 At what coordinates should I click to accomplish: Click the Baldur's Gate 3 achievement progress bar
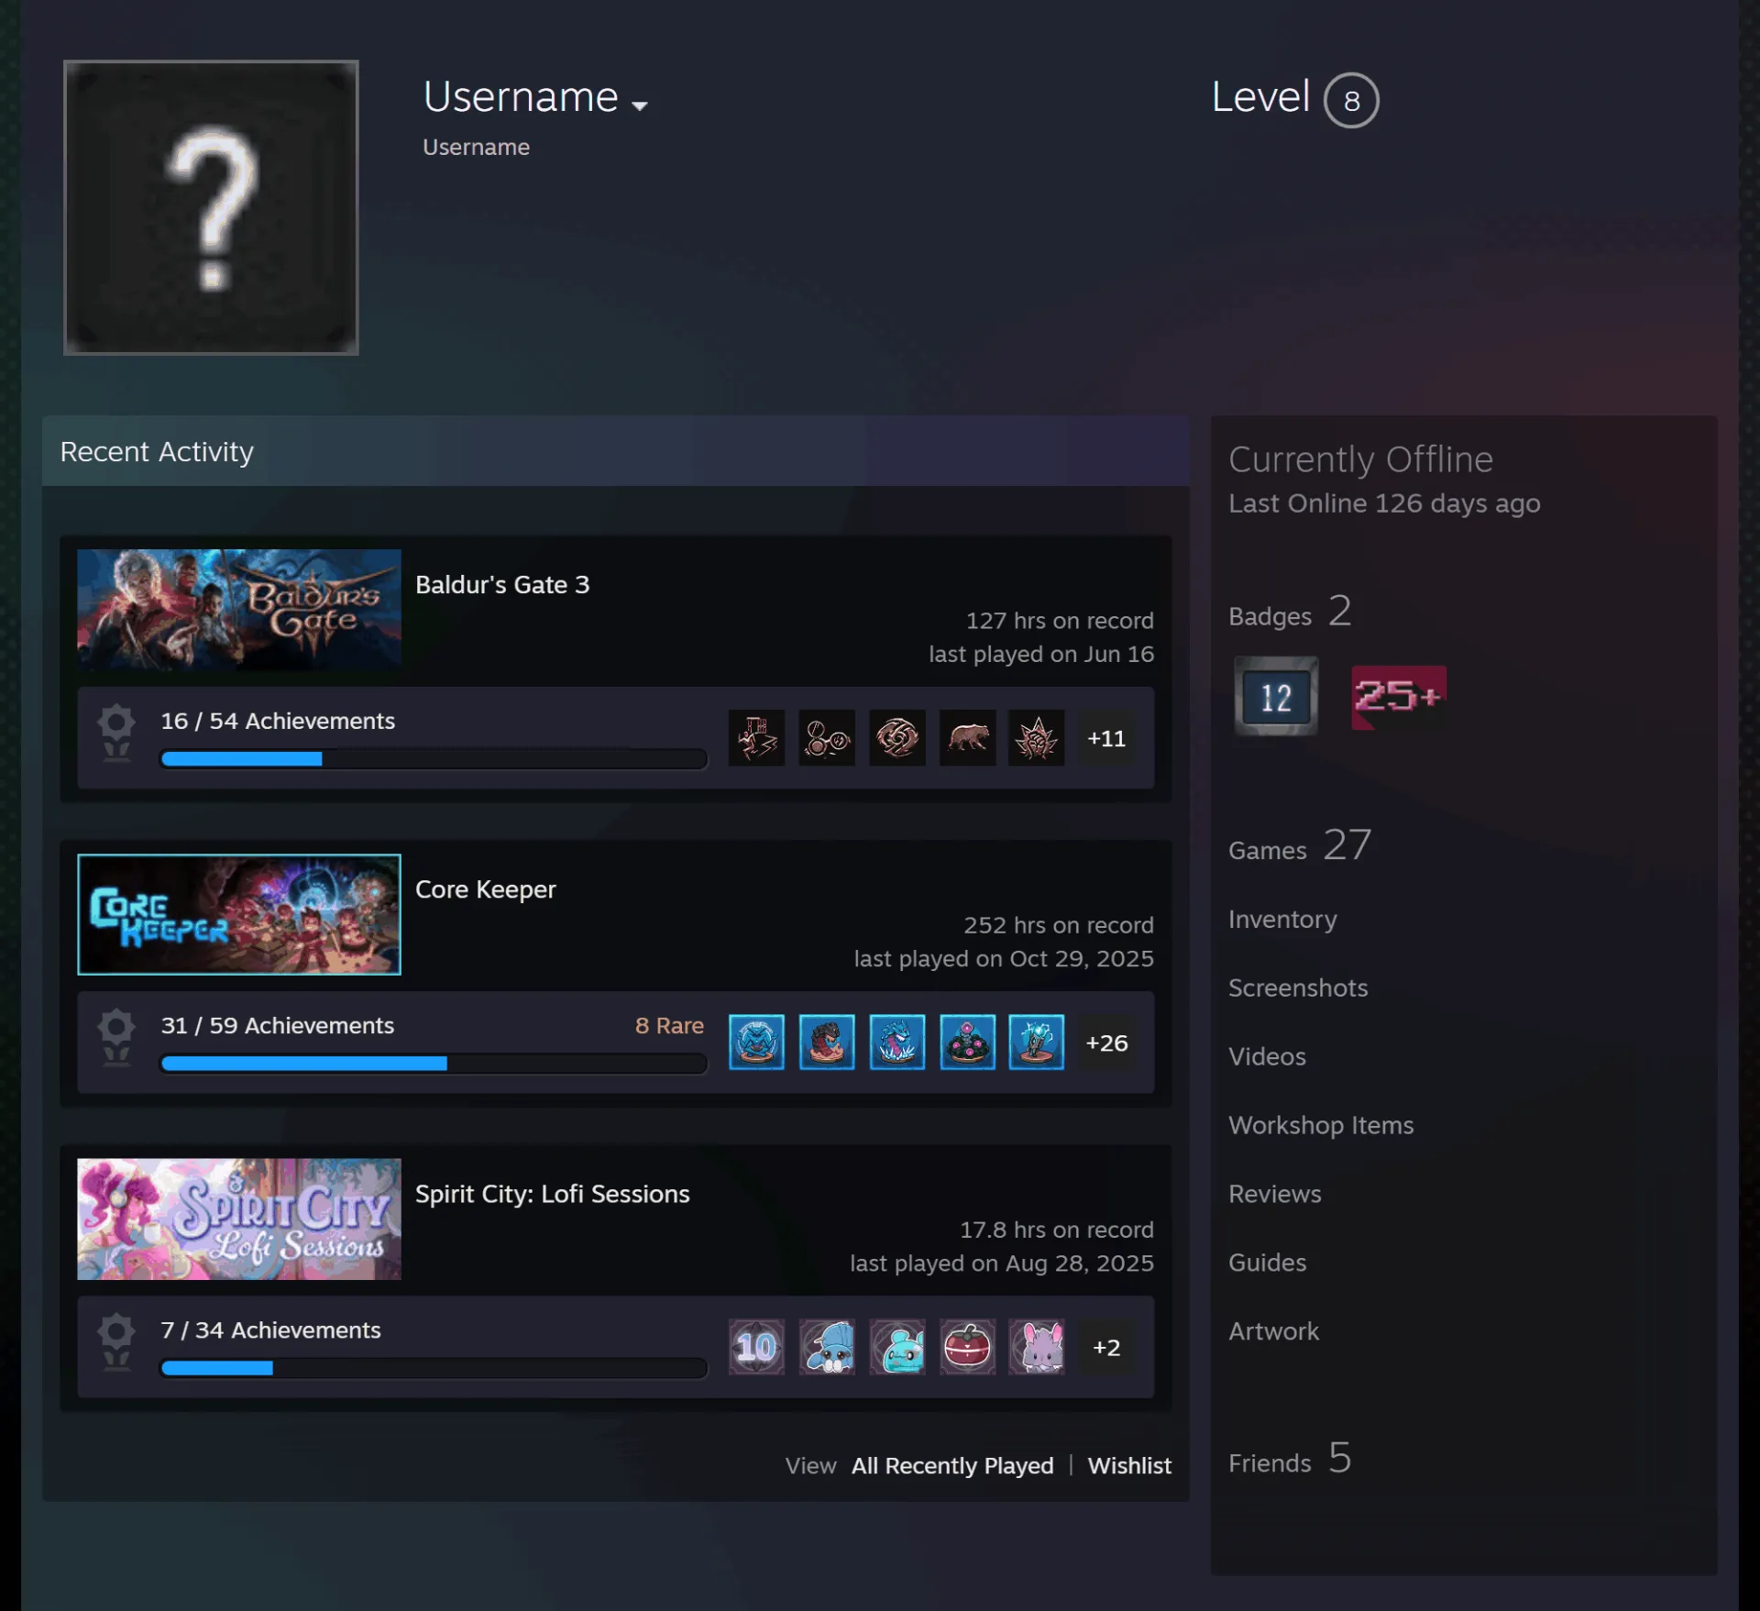pyautogui.click(x=434, y=758)
